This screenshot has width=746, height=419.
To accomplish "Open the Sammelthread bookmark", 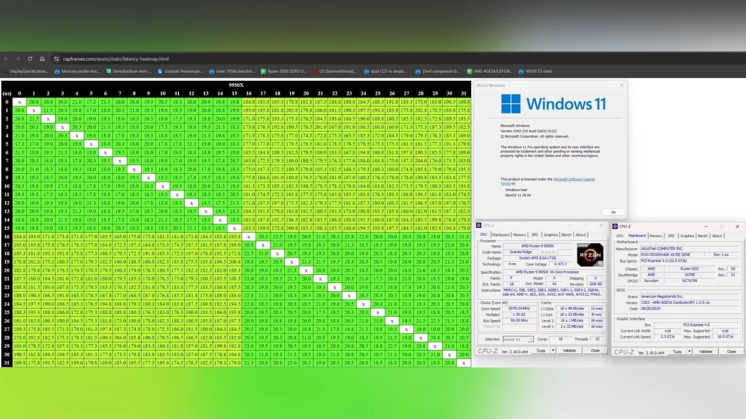I will coord(335,71).
